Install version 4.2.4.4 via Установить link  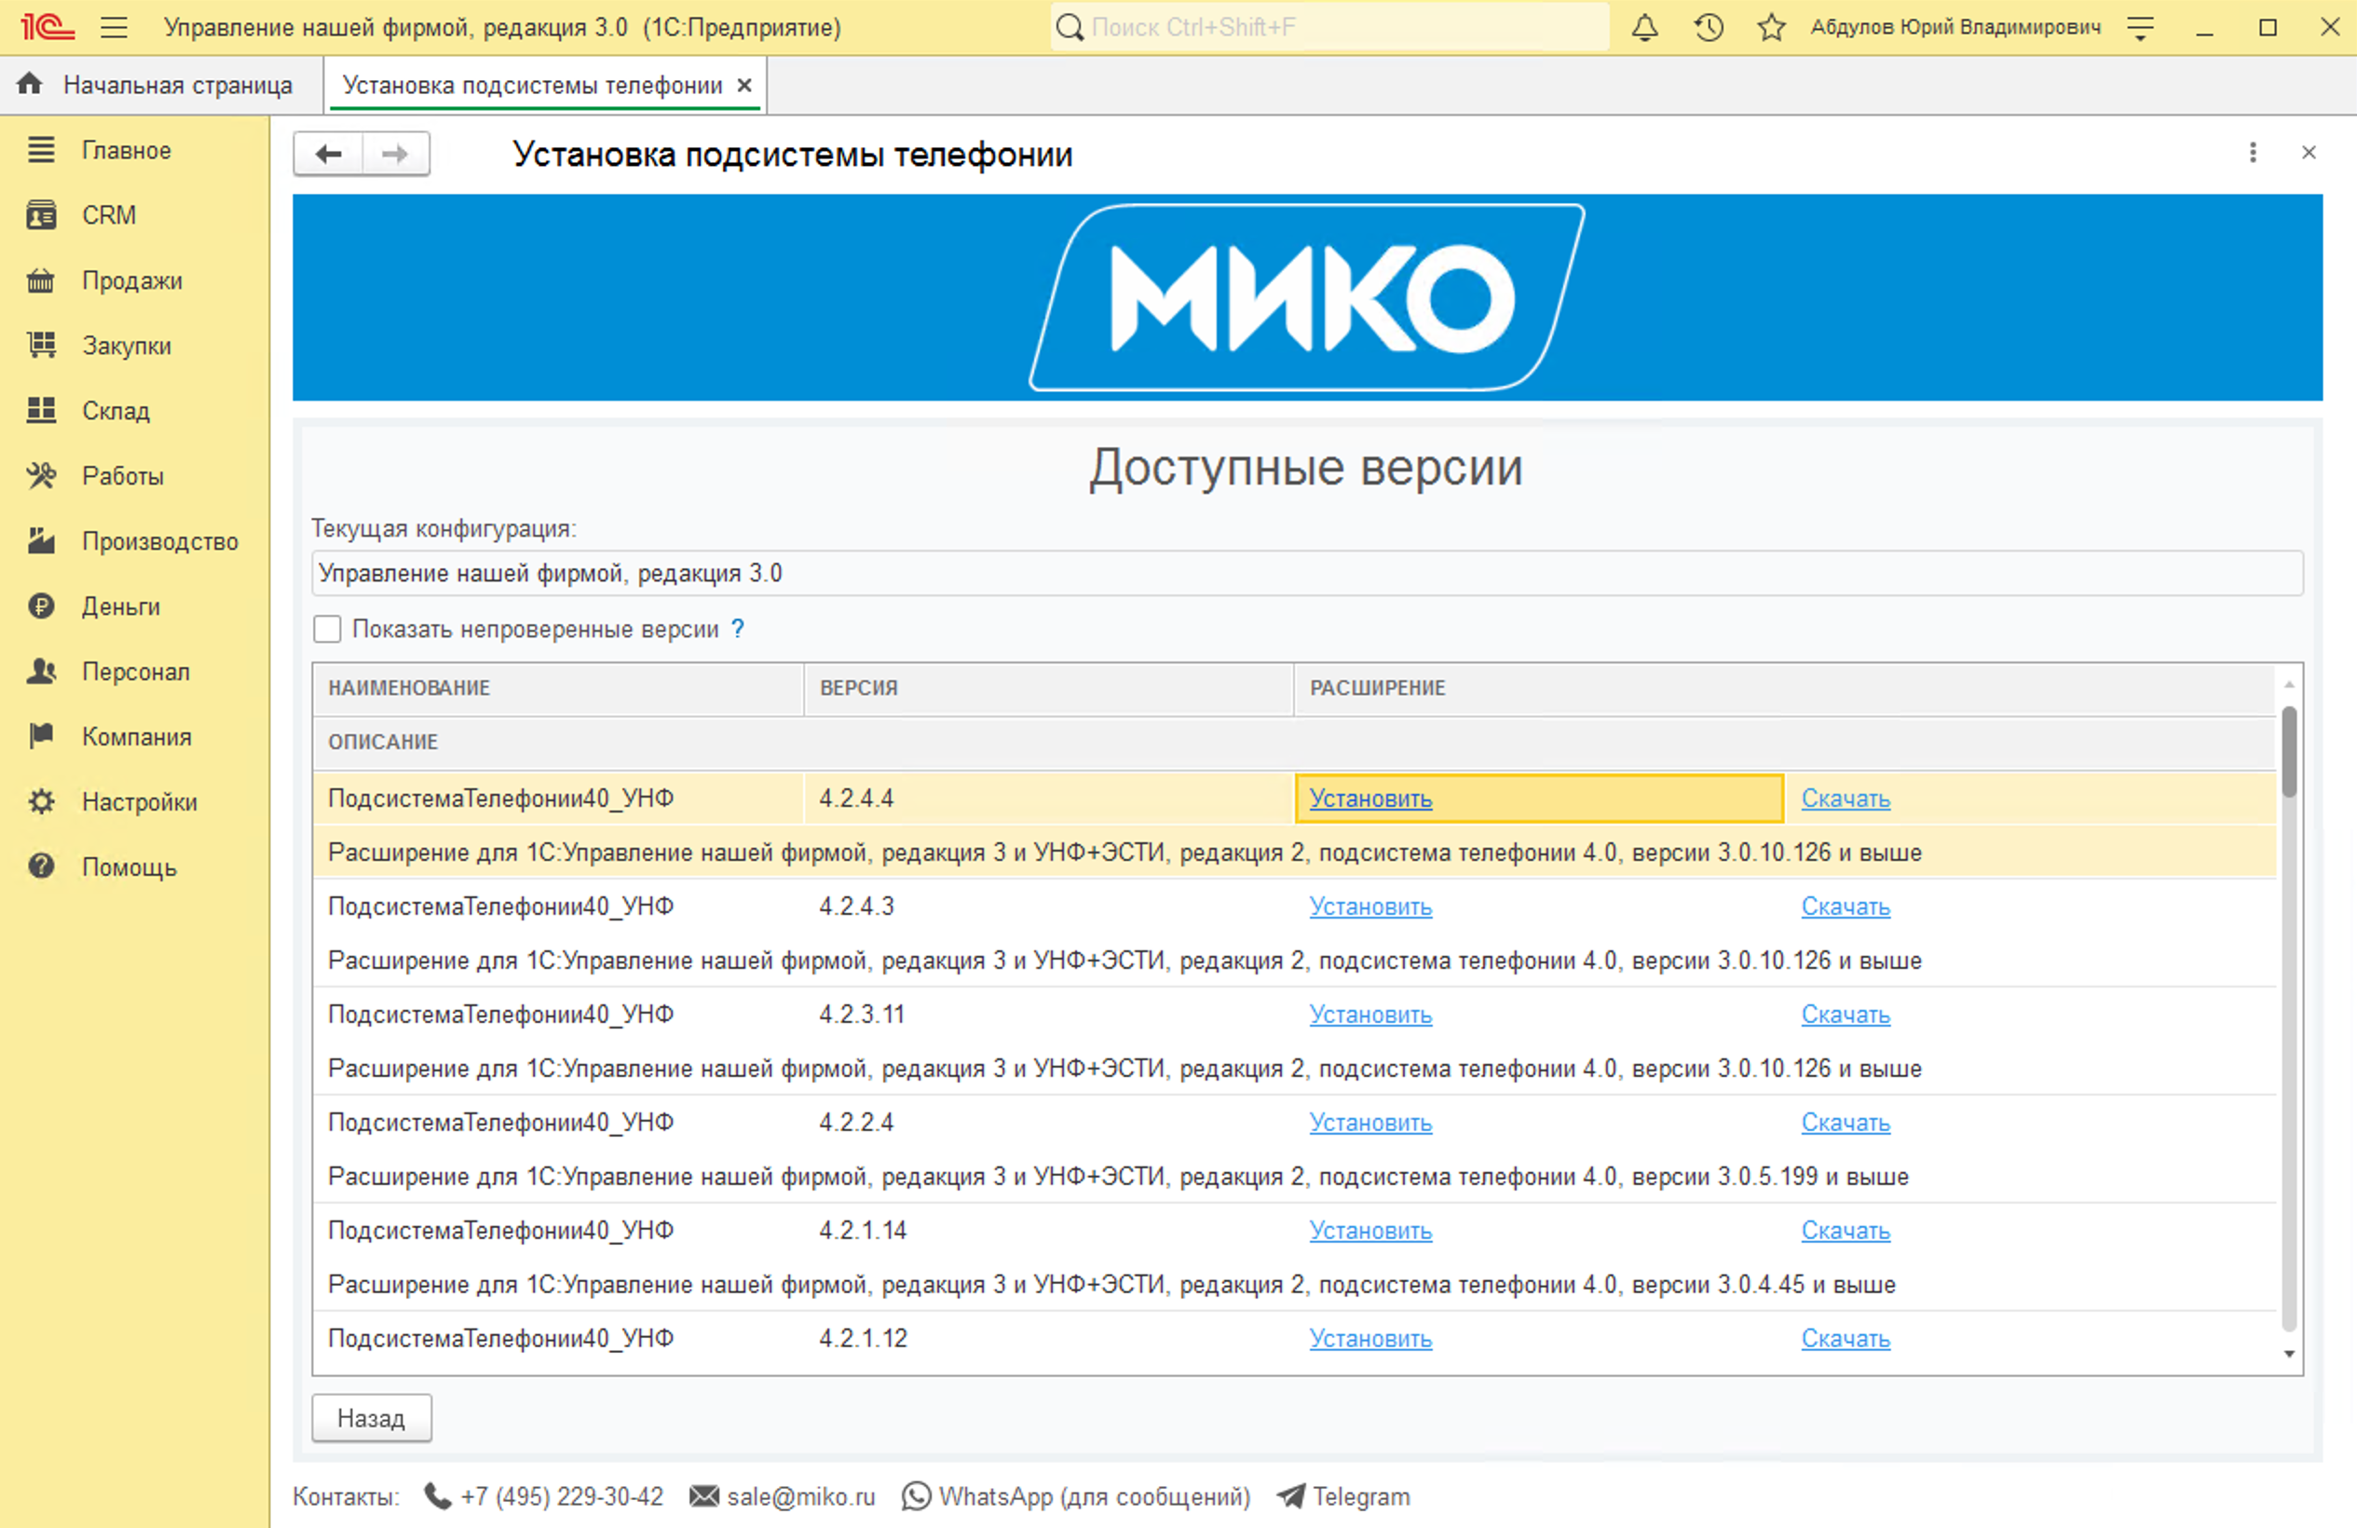(x=1370, y=798)
